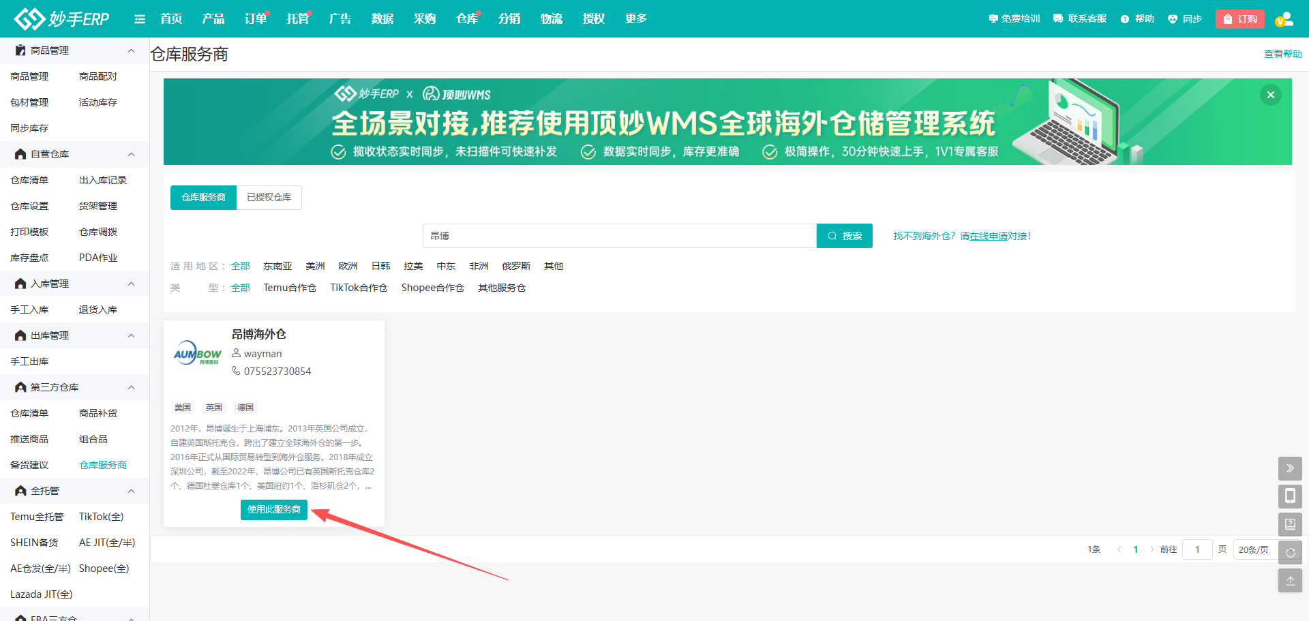Open 出入库记录 in sidebar

point(103,180)
